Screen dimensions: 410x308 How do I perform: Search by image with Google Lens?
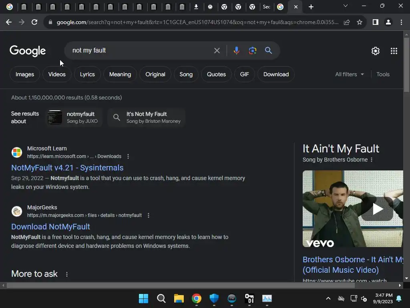click(x=252, y=51)
